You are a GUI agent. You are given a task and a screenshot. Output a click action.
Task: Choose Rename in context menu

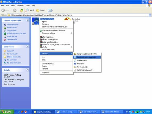pos(56,69)
